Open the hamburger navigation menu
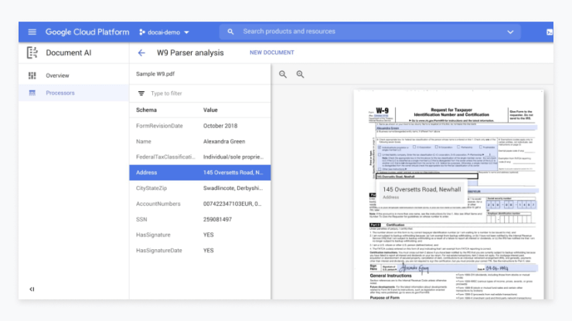This screenshot has width=572, height=321. tap(32, 32)
